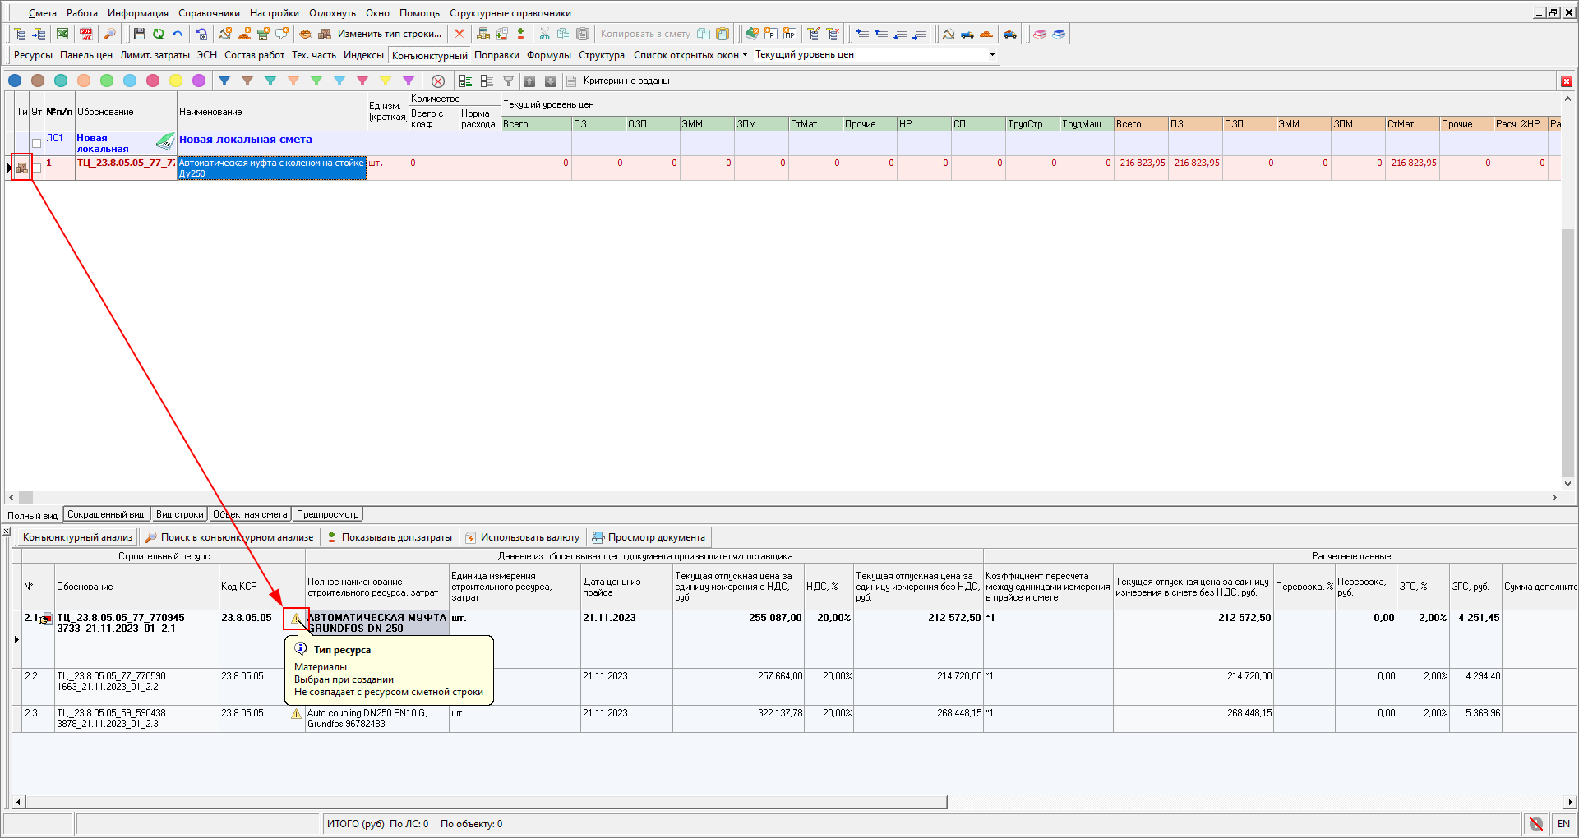1579x838 pixels.
Task: Click the red X delete icon
Action: point(459,34)
